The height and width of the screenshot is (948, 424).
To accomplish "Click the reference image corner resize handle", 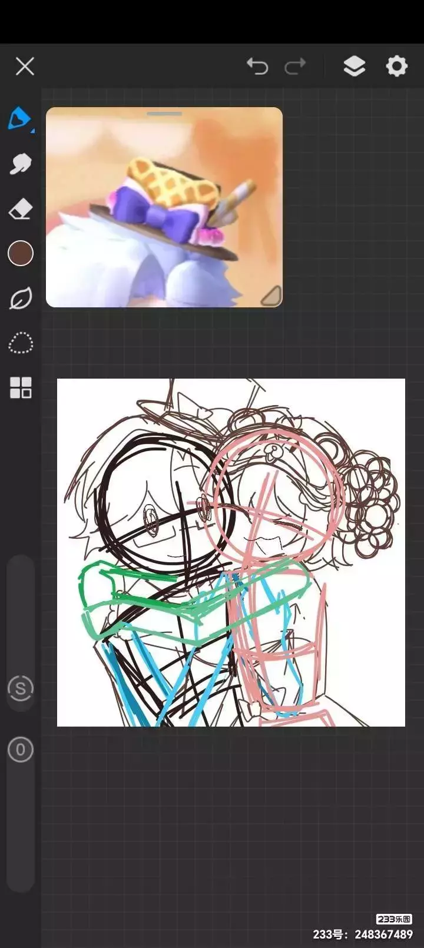I will coord(271,296).
